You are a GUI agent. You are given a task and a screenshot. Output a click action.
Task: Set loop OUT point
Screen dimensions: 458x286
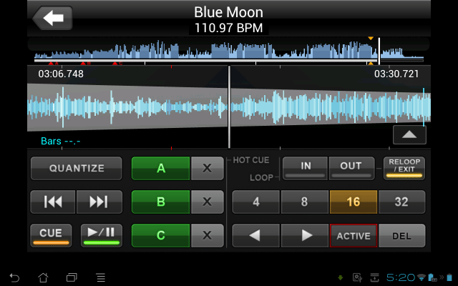(x=351, y=168)
